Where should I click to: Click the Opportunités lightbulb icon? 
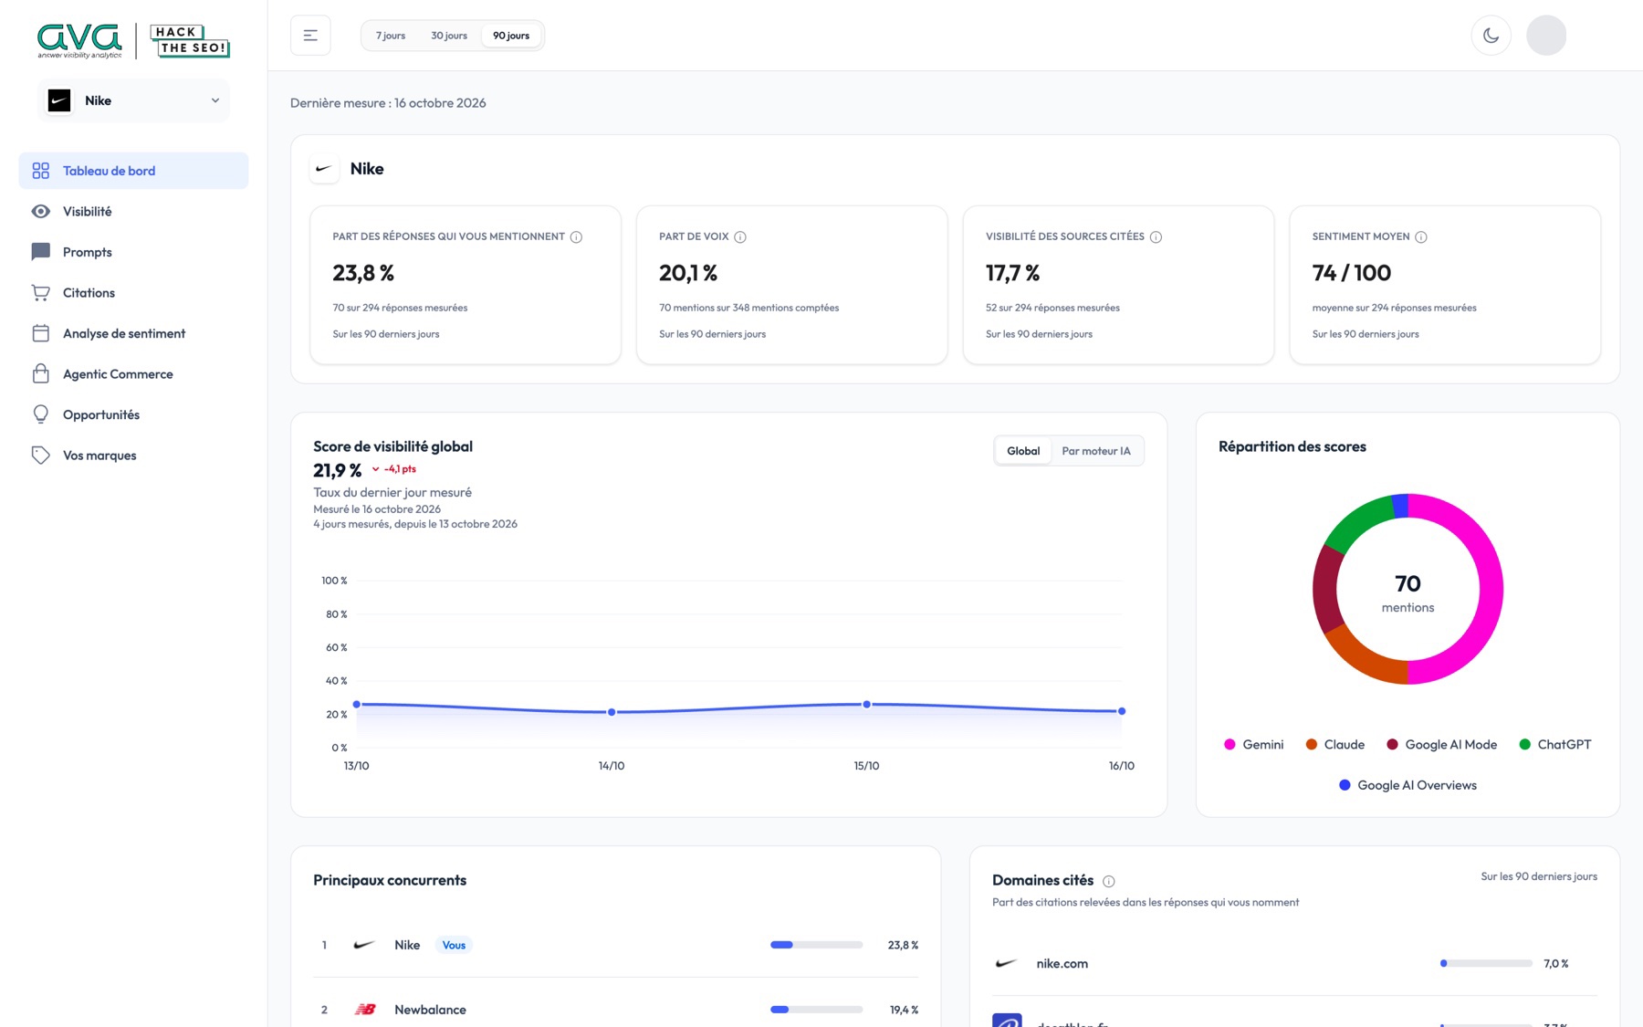[41, 414]
